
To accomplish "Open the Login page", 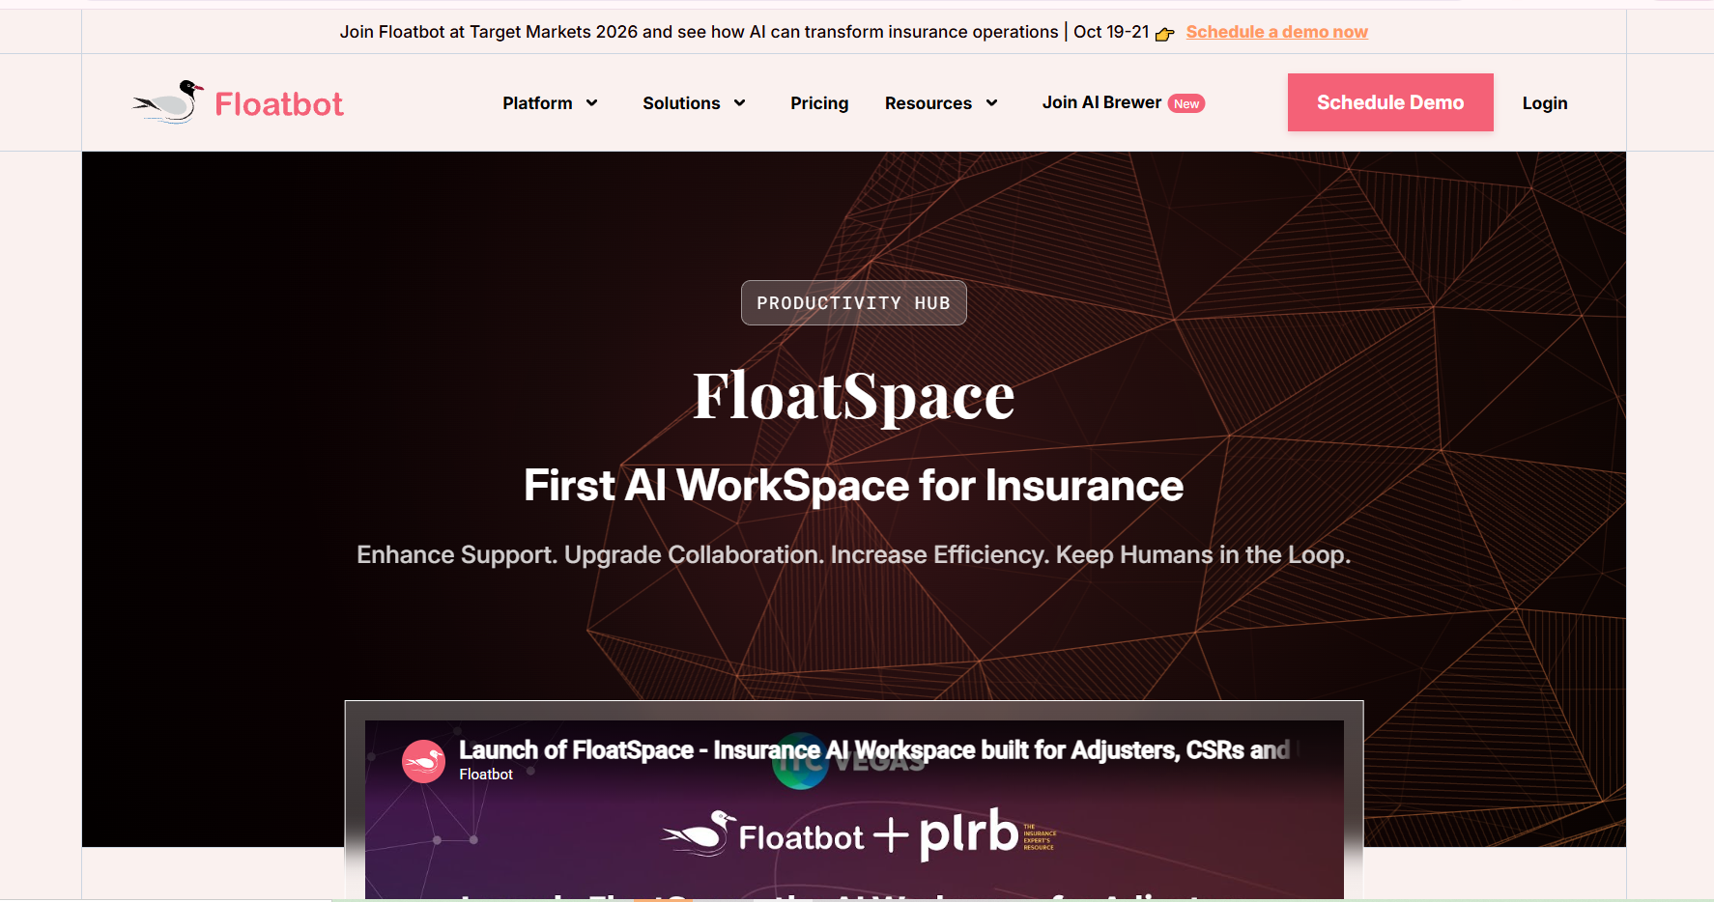I will click(1545, 103).
